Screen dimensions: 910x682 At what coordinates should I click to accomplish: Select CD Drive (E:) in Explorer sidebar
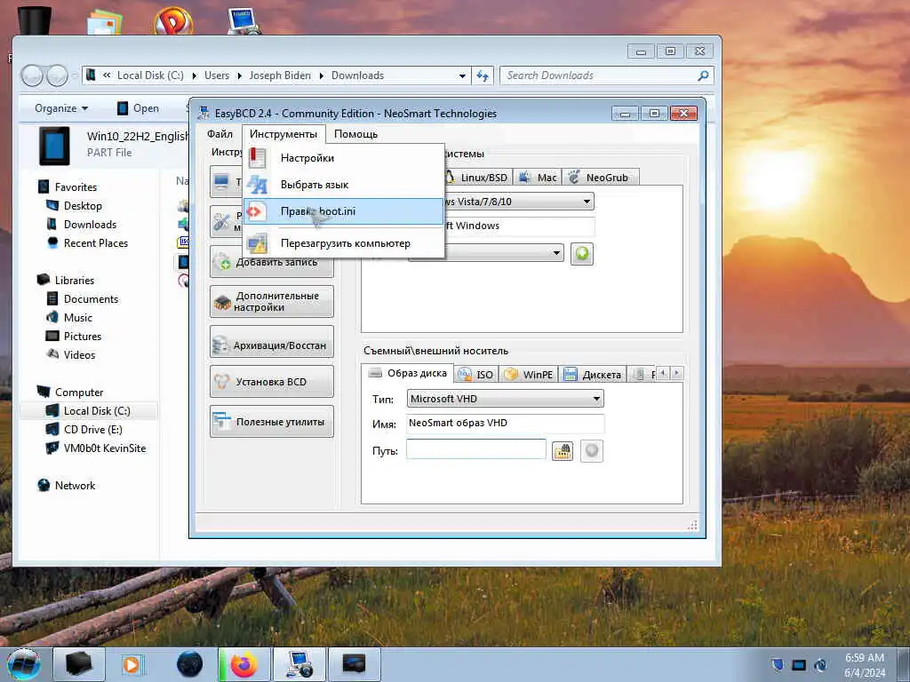(92, 430)
